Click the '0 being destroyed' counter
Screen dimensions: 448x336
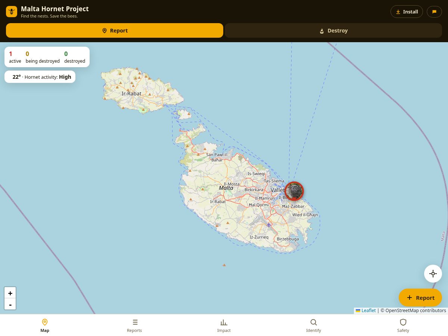tap(43, 57)
